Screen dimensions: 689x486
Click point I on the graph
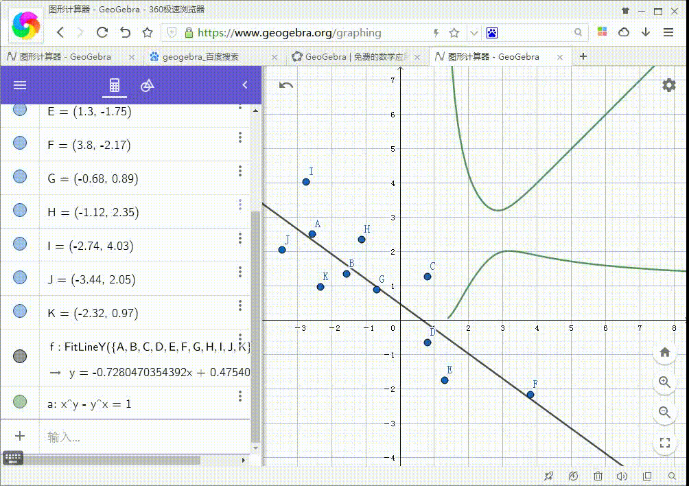point(306,182)
